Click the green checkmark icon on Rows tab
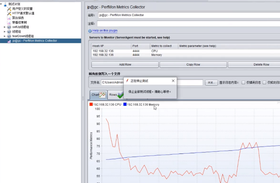The width and height of the screenshot is (280, 183). coord(120,95)
